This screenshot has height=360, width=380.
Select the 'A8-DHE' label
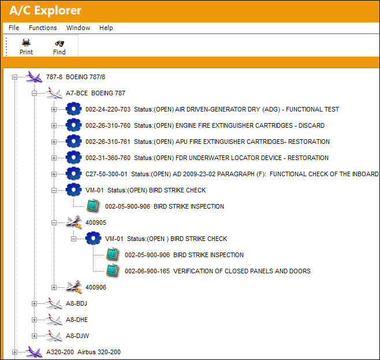(x=77, y=320)
